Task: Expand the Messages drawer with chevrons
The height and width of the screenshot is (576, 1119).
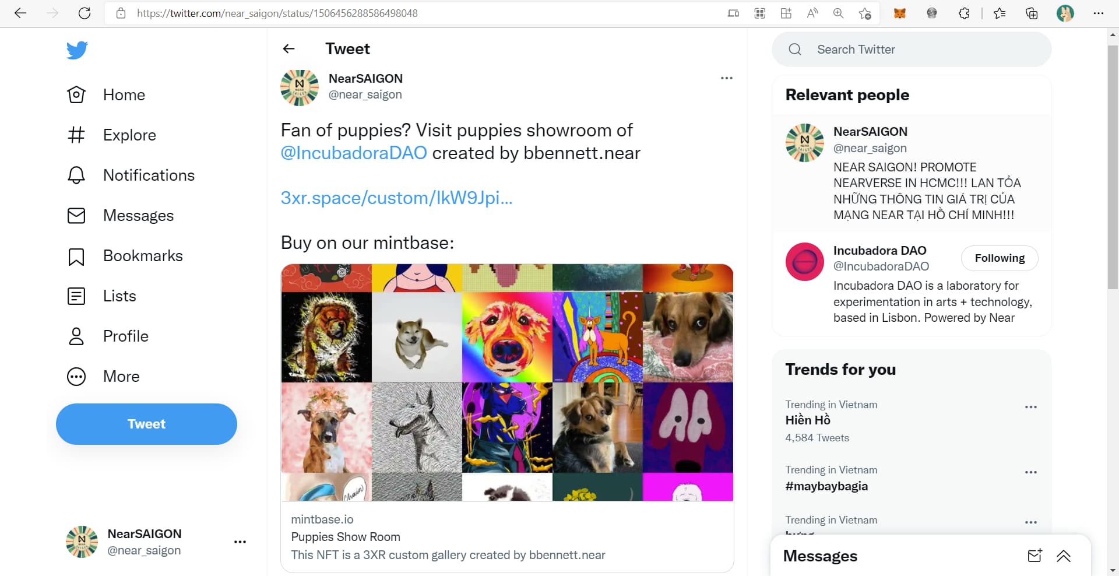Action: pos(1064,556)
